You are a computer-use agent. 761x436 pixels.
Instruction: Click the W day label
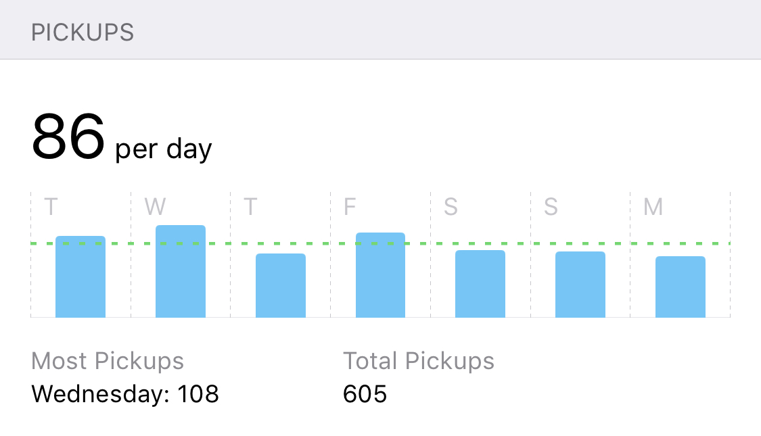155,207
